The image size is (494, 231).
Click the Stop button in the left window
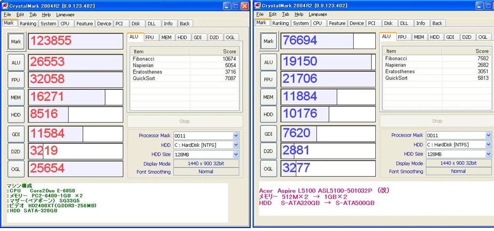(185, 122)
